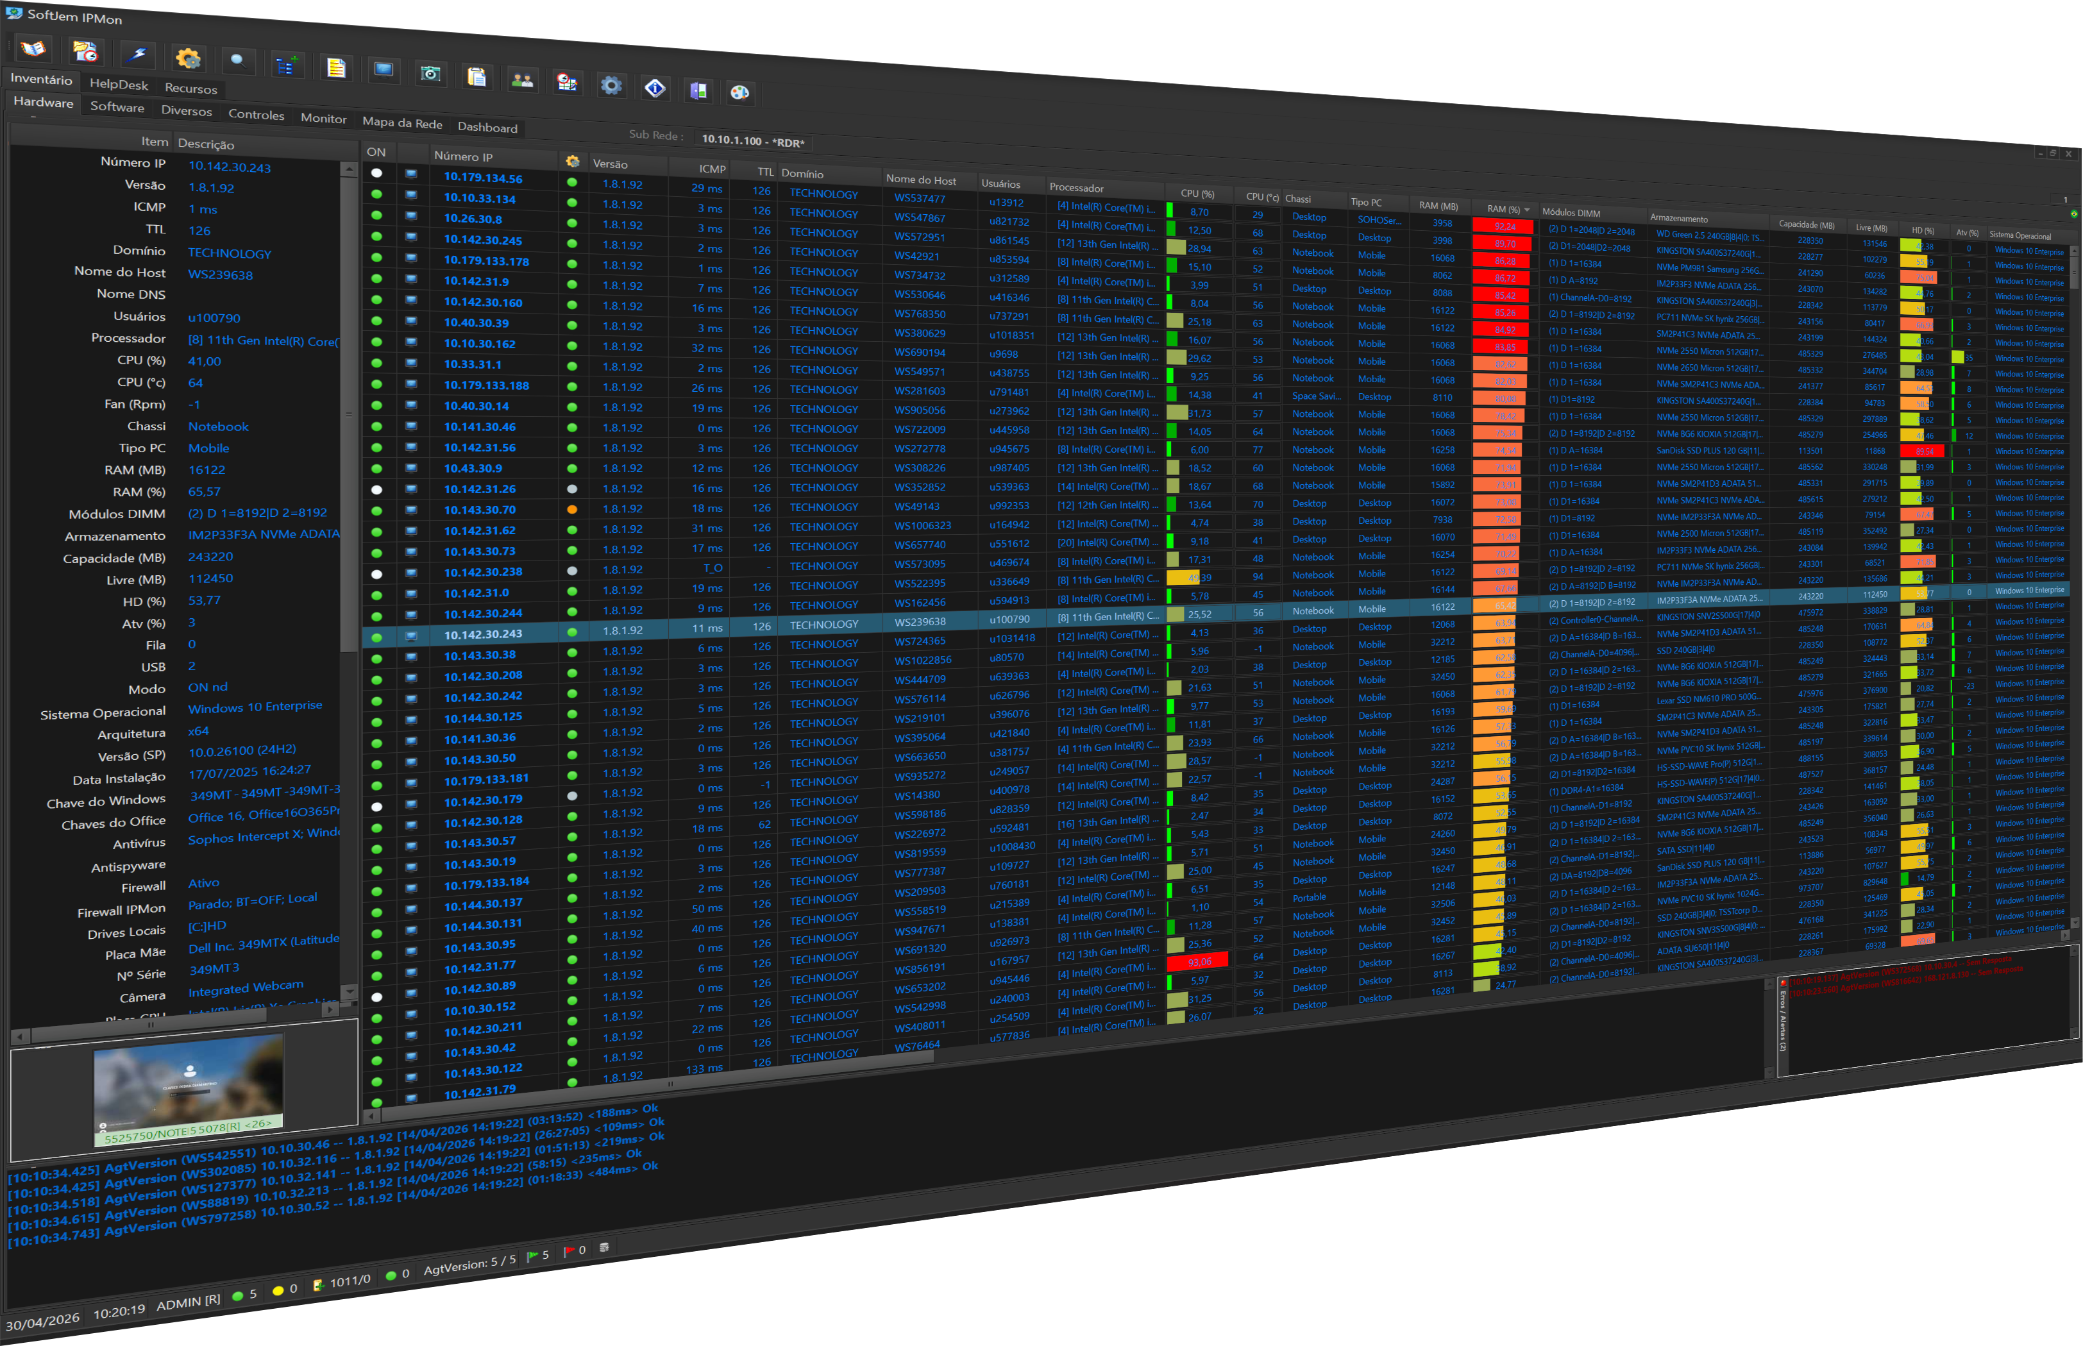The height and width of the screenshot is (1346, 2083).
Task: Click the lightning bolt toolbar icon
Action: tap(138, 55)
